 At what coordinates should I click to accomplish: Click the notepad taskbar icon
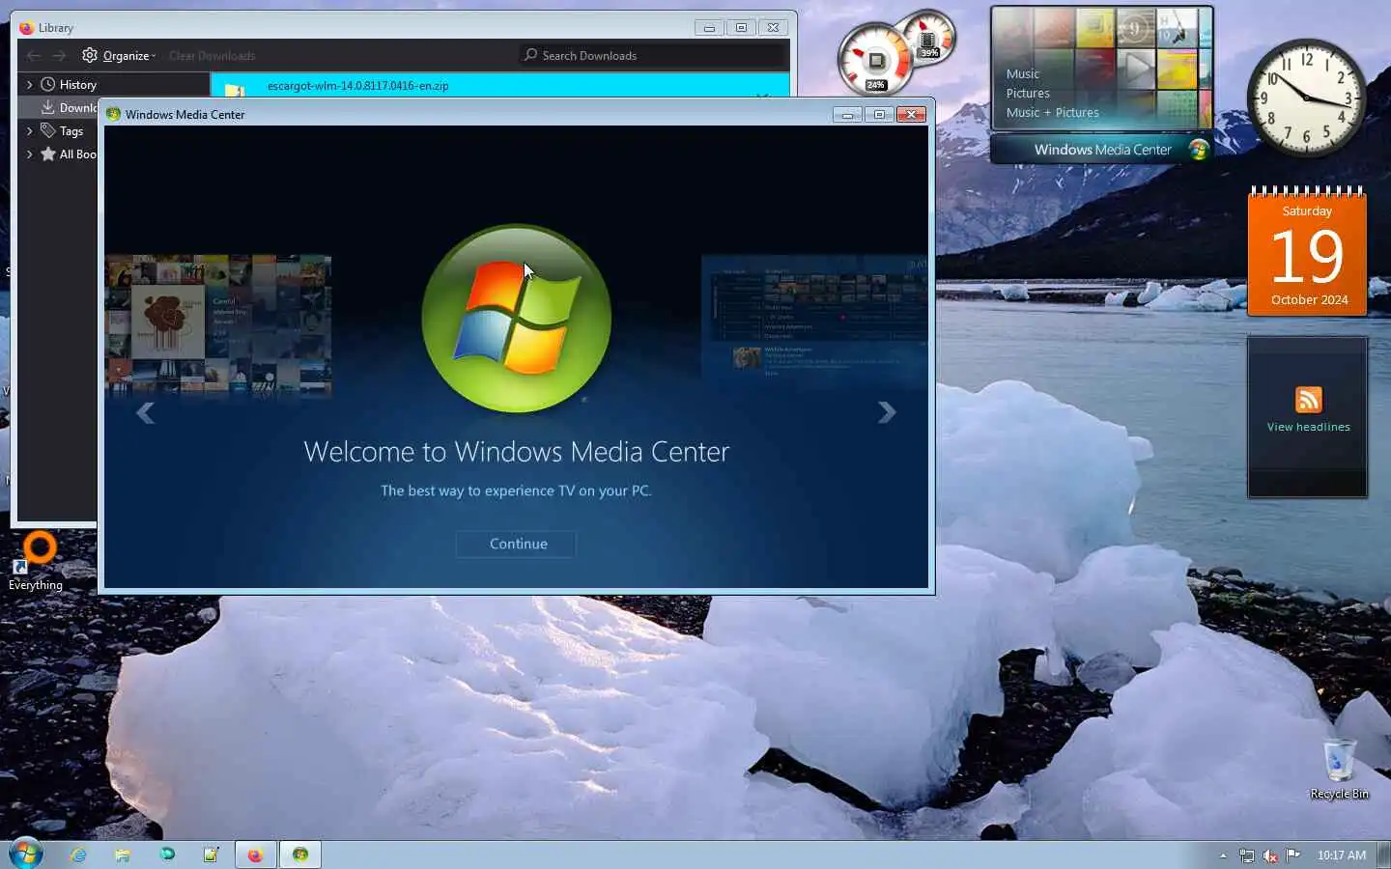pos(212,855)
